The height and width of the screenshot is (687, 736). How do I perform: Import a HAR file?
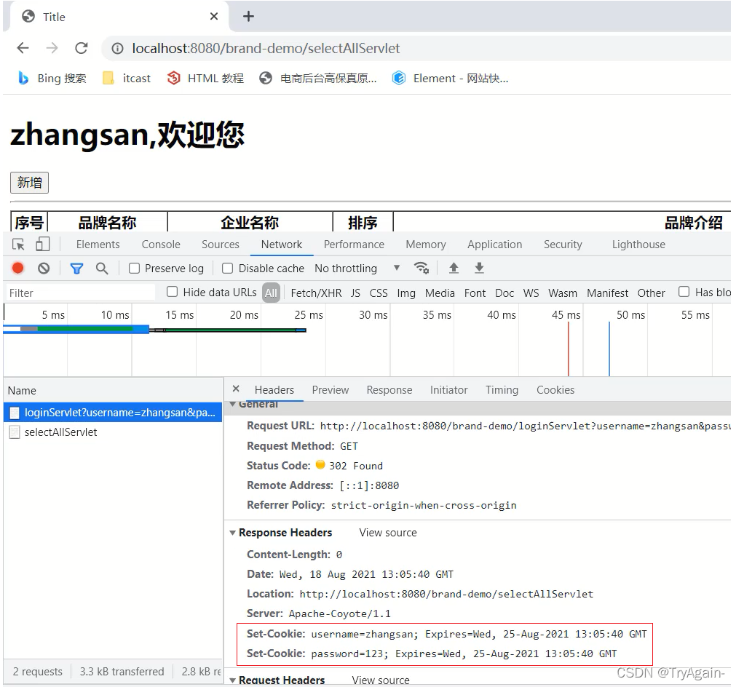point(454,269)
